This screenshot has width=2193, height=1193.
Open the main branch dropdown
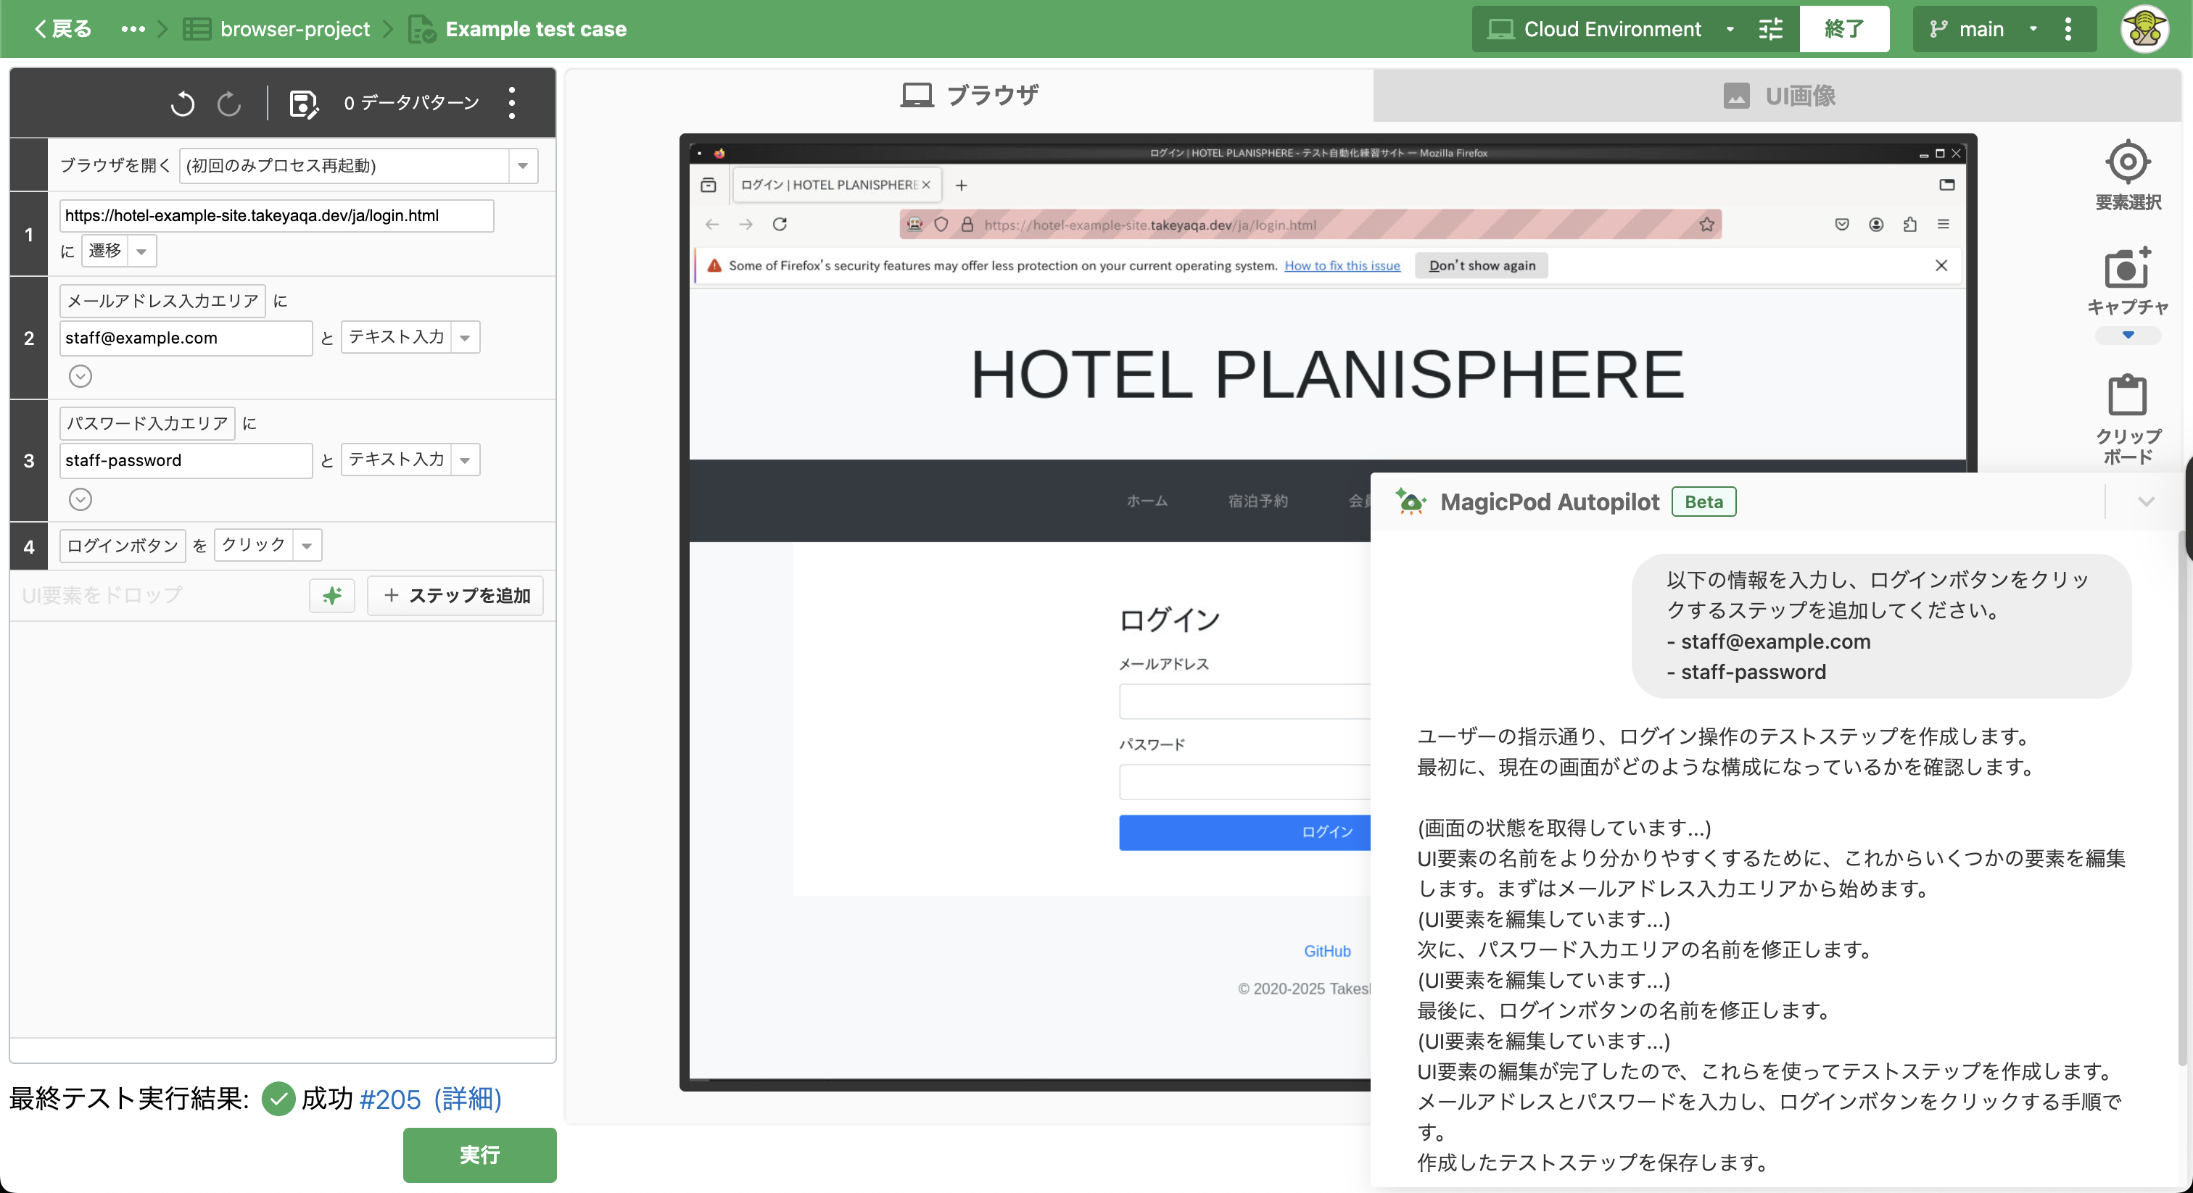1982,29
